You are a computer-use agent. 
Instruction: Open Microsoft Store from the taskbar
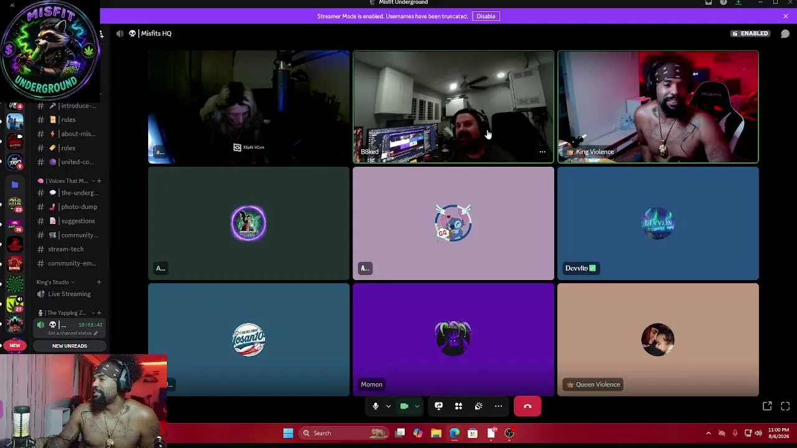point(473,433)
